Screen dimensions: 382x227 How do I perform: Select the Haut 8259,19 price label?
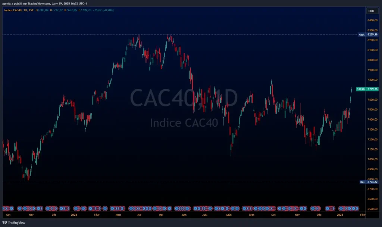pyautogui.click(x=368, y=35)
